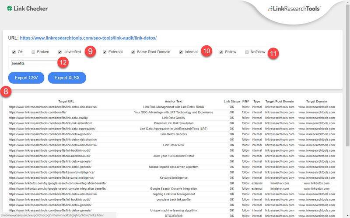Toggle the Ok checkbox
This screenshot has width=350, height=218.
(14, 52)
